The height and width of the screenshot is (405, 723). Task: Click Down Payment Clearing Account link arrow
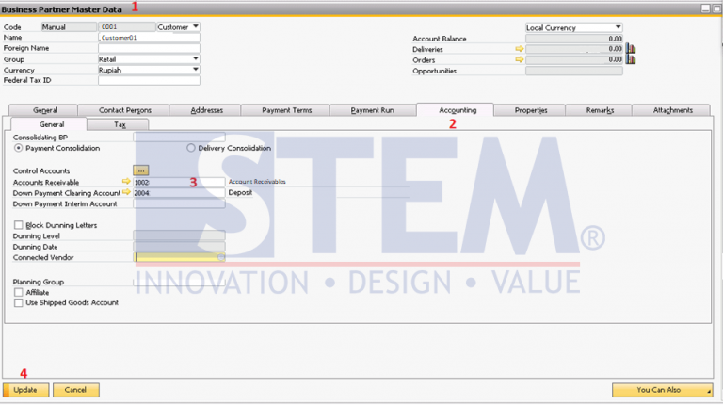127,192
